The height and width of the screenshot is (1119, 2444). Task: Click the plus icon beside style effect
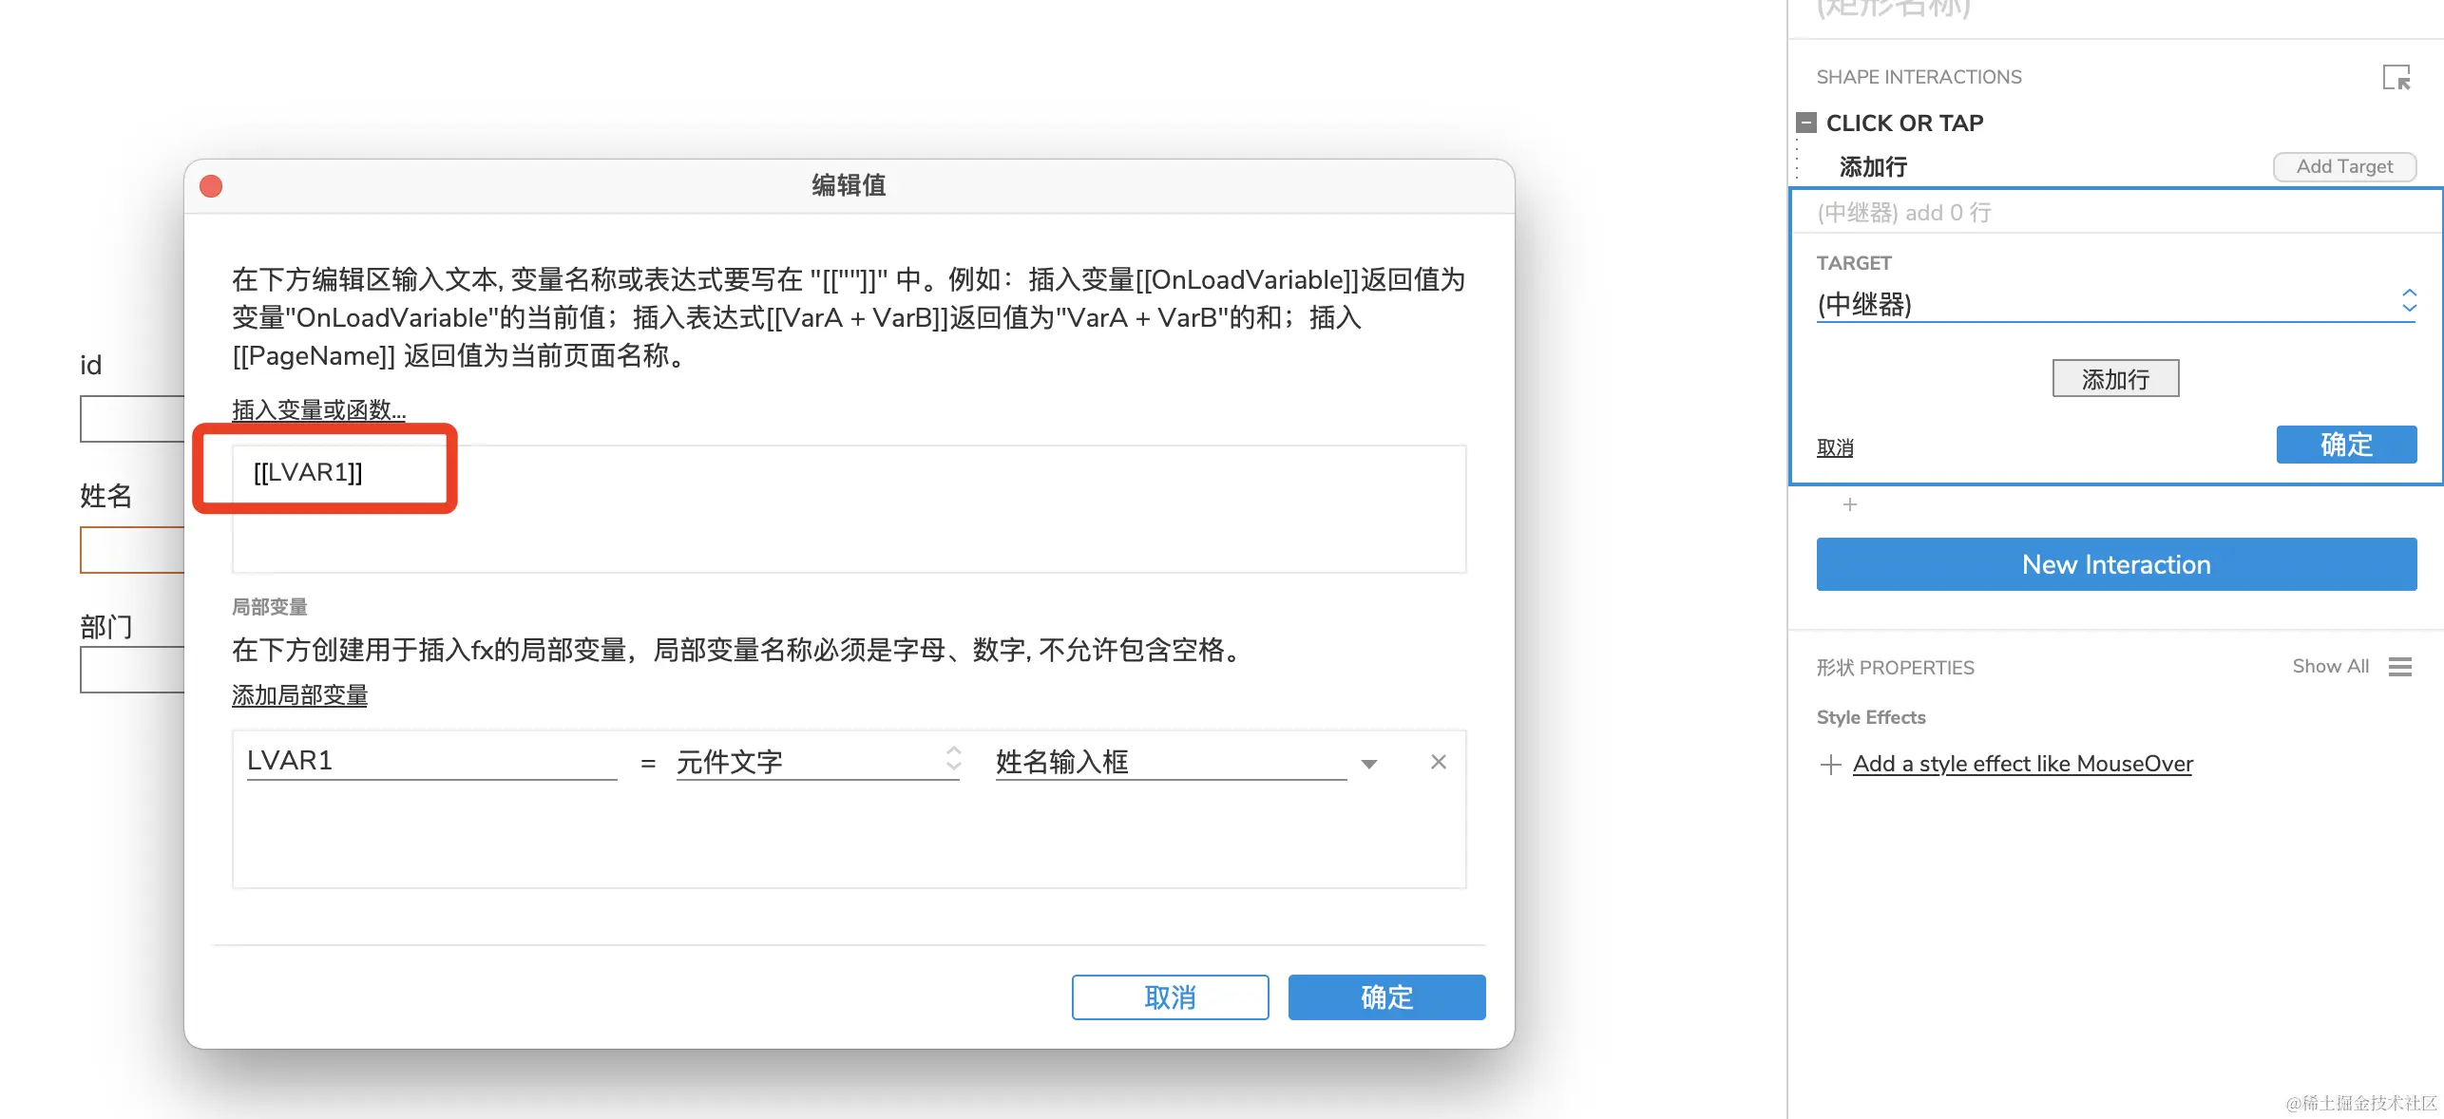coord(1829,765)
